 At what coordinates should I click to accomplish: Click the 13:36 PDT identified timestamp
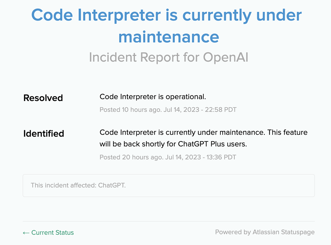(x=221, y=157)
